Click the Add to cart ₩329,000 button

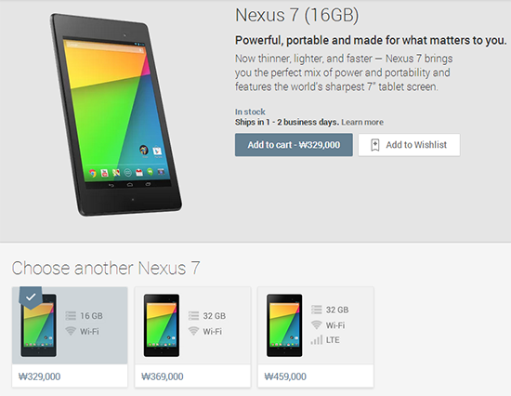[294, 144]
